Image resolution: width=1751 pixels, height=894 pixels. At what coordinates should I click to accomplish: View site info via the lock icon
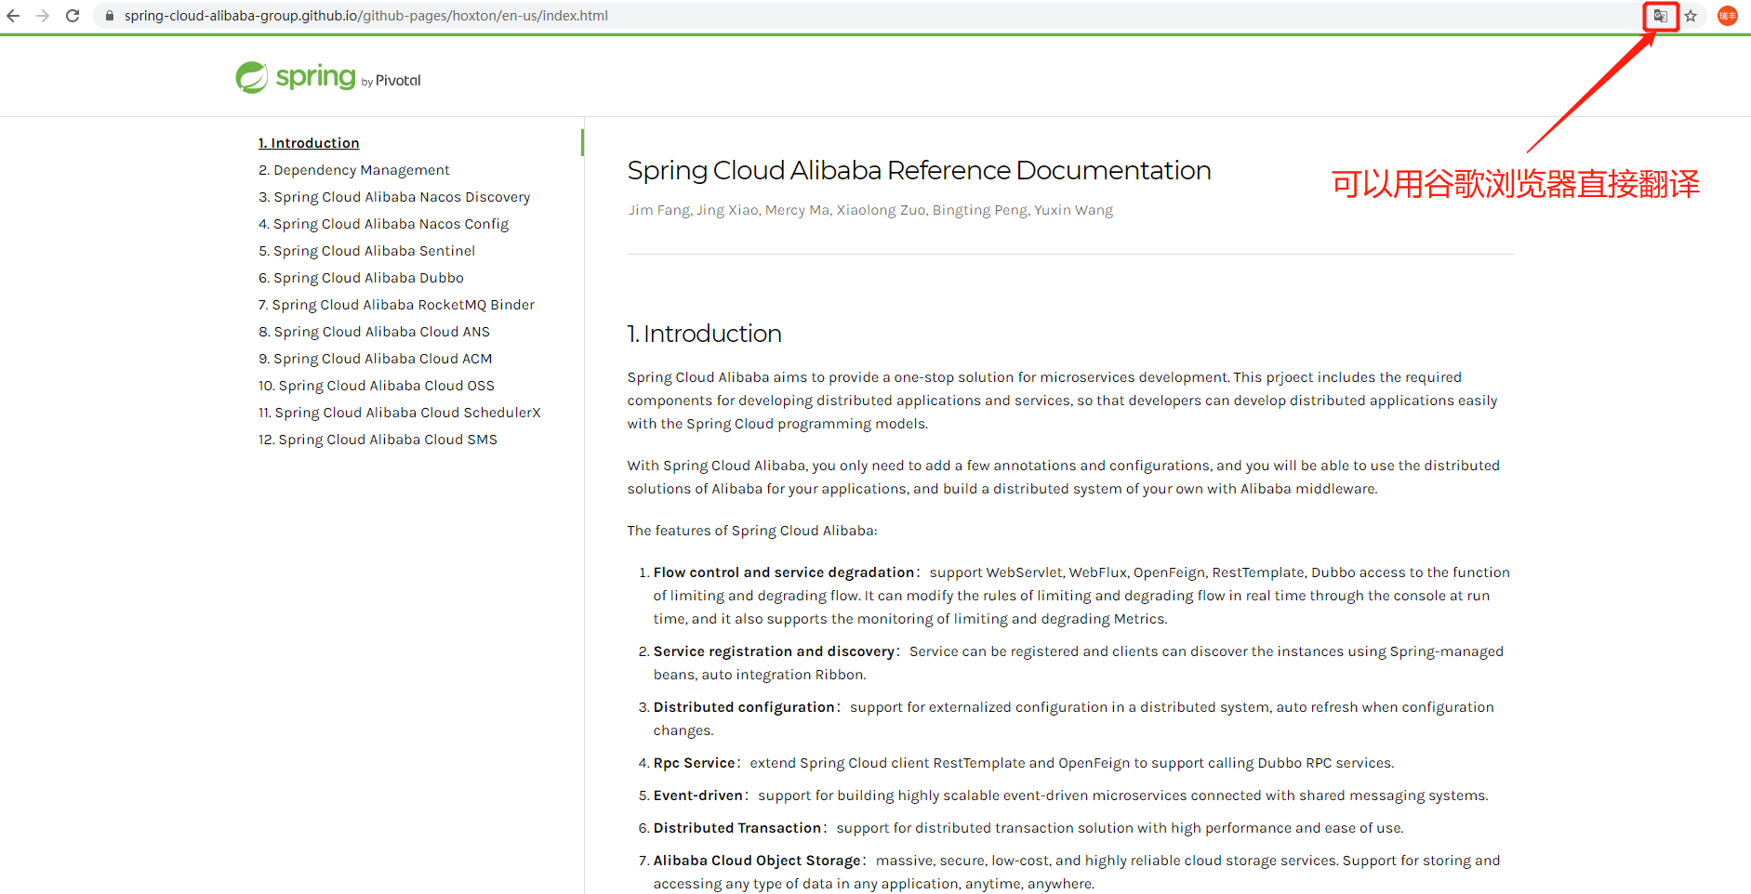(110, 16)
